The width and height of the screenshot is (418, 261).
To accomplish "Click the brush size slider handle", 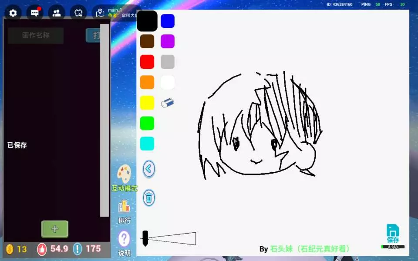I will coord(145,238).
